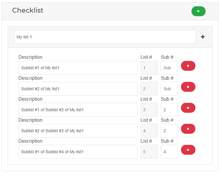The width and height of the screenshot is (222, 176).
Task: Delete the Sublist #1 of Sublist #4 row
Action: click(x=188, y=150)
